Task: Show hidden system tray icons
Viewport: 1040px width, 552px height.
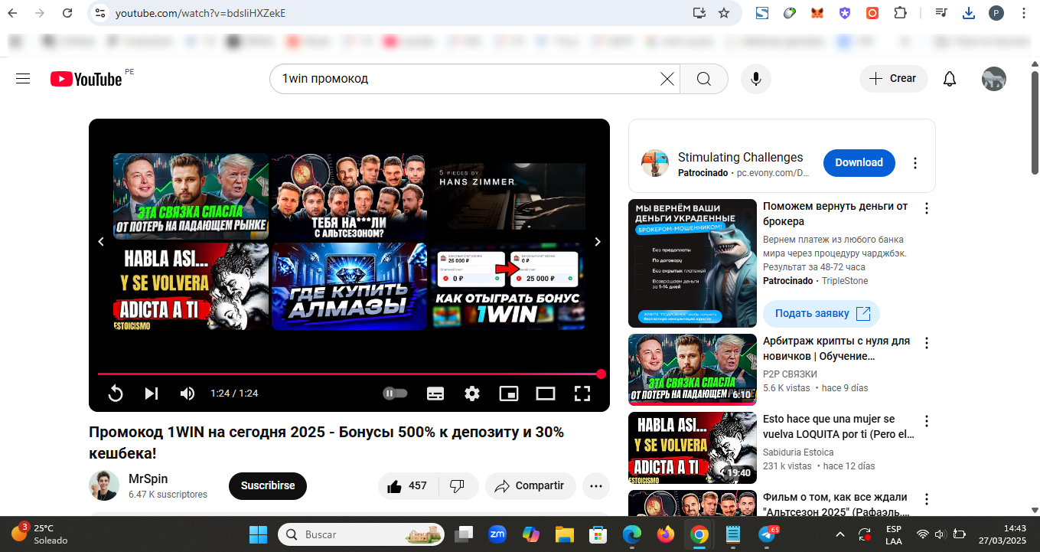Action: [x=840, y=534]
